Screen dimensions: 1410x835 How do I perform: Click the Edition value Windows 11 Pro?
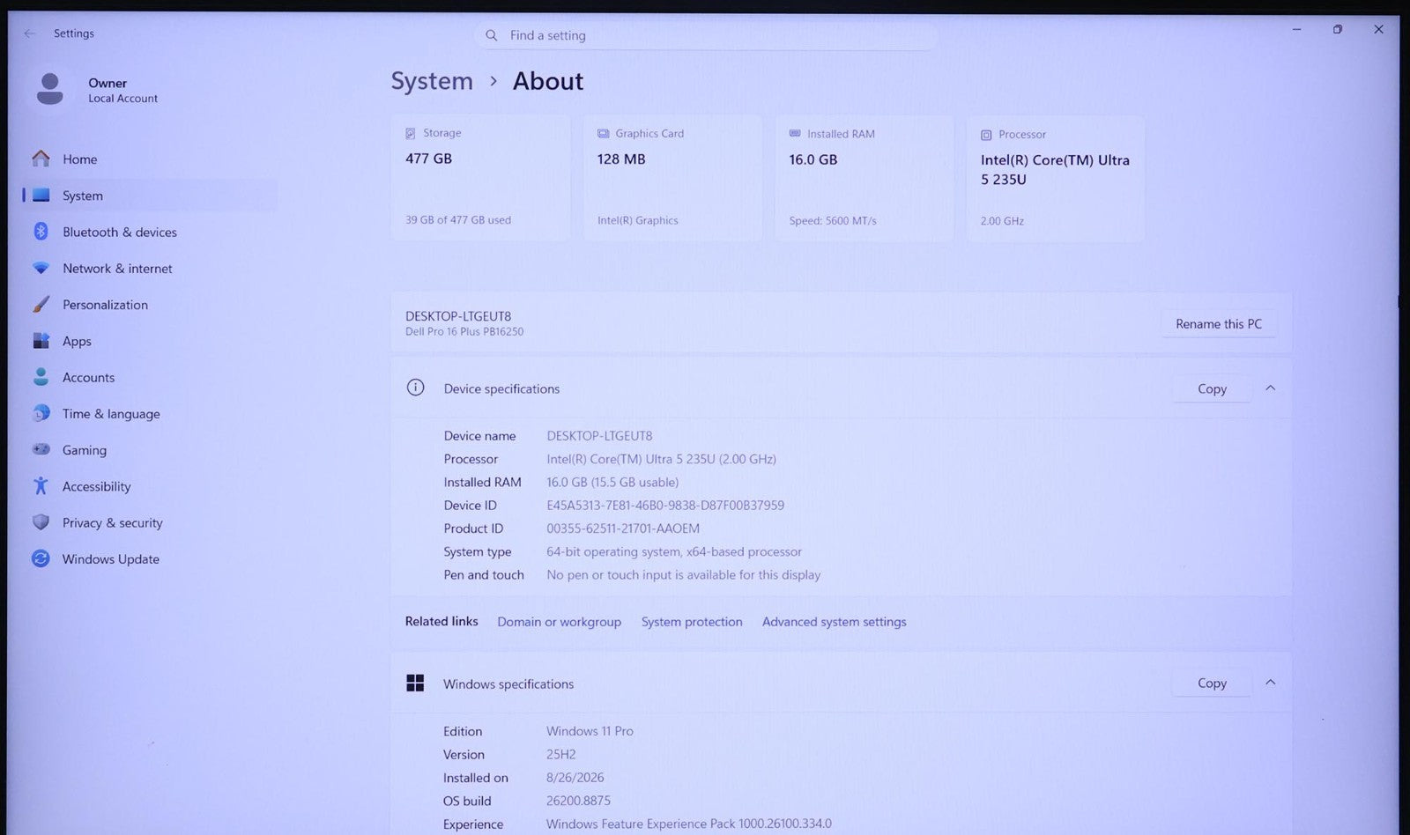(590, 731)
